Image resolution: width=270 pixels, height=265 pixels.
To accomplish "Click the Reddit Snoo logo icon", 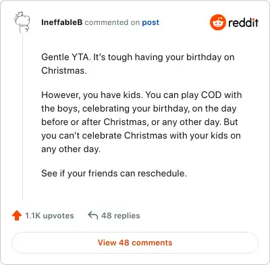I will [217, 22].
